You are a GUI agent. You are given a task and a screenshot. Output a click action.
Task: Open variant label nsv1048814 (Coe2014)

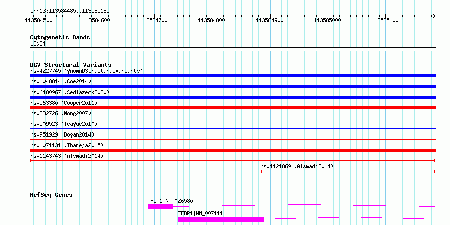tap(61, 81)
